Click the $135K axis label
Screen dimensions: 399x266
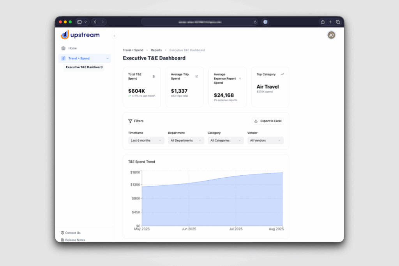point(135,185)
